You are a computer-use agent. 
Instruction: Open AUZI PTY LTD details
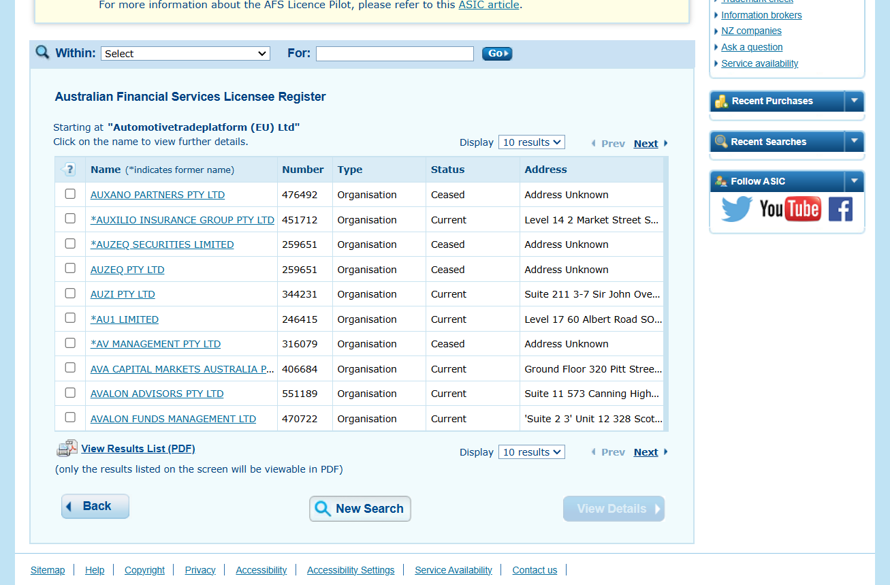click(x=123, y=294)
